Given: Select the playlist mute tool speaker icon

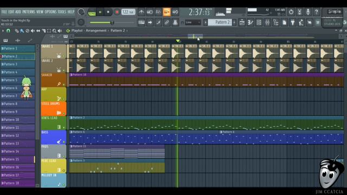Looking at the screenshot, I should tap(33, 31).
